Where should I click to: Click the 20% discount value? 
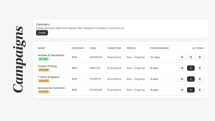coord(74,68)
